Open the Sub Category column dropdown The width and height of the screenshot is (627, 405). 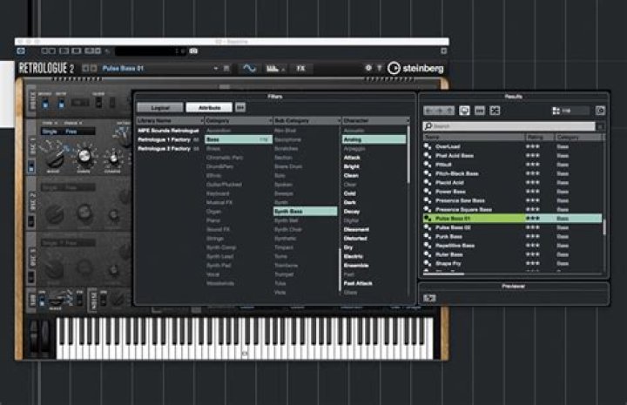[x=339, y=120]
